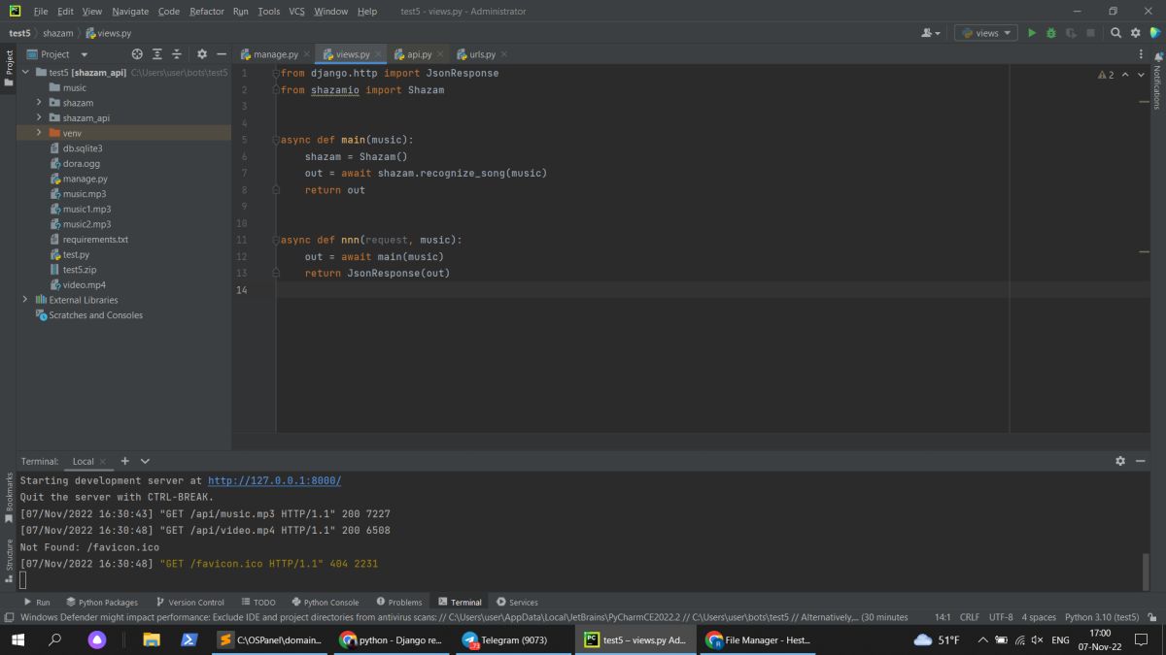Image resolution: width=1166 pixels, height=655 pixels.
Task: Open IDE settings gear in top toolbar
Action: (1135, 33)
